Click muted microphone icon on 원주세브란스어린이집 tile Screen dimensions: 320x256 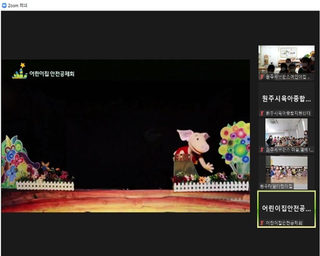pyautogui.click(x=261, y=77)
